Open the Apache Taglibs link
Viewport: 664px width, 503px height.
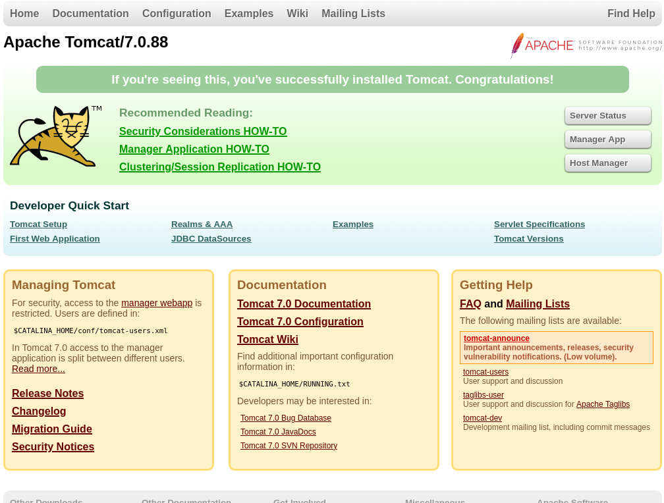pyautogui.click(x=603, y=404)
